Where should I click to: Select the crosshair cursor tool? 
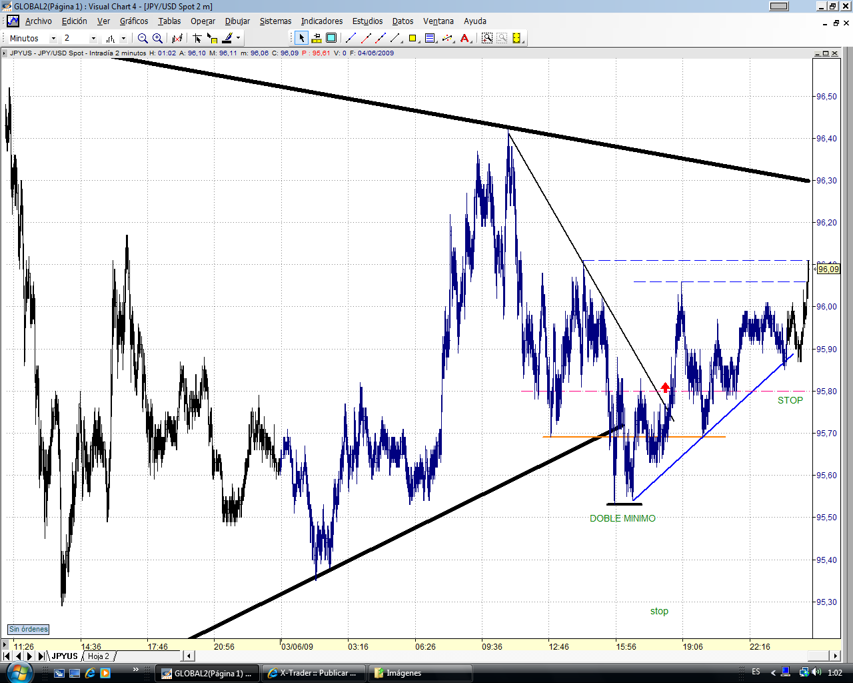(x=197, y=39)
